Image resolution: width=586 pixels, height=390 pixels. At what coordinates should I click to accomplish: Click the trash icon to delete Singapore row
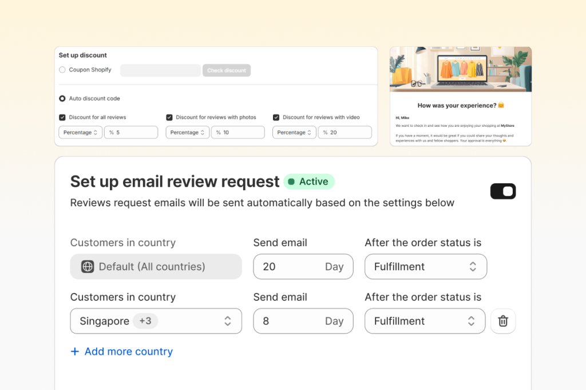503,321
